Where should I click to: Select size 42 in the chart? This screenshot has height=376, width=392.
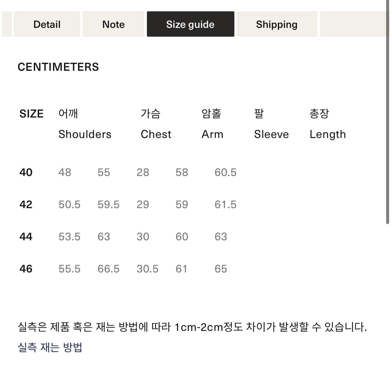[25, 204]
